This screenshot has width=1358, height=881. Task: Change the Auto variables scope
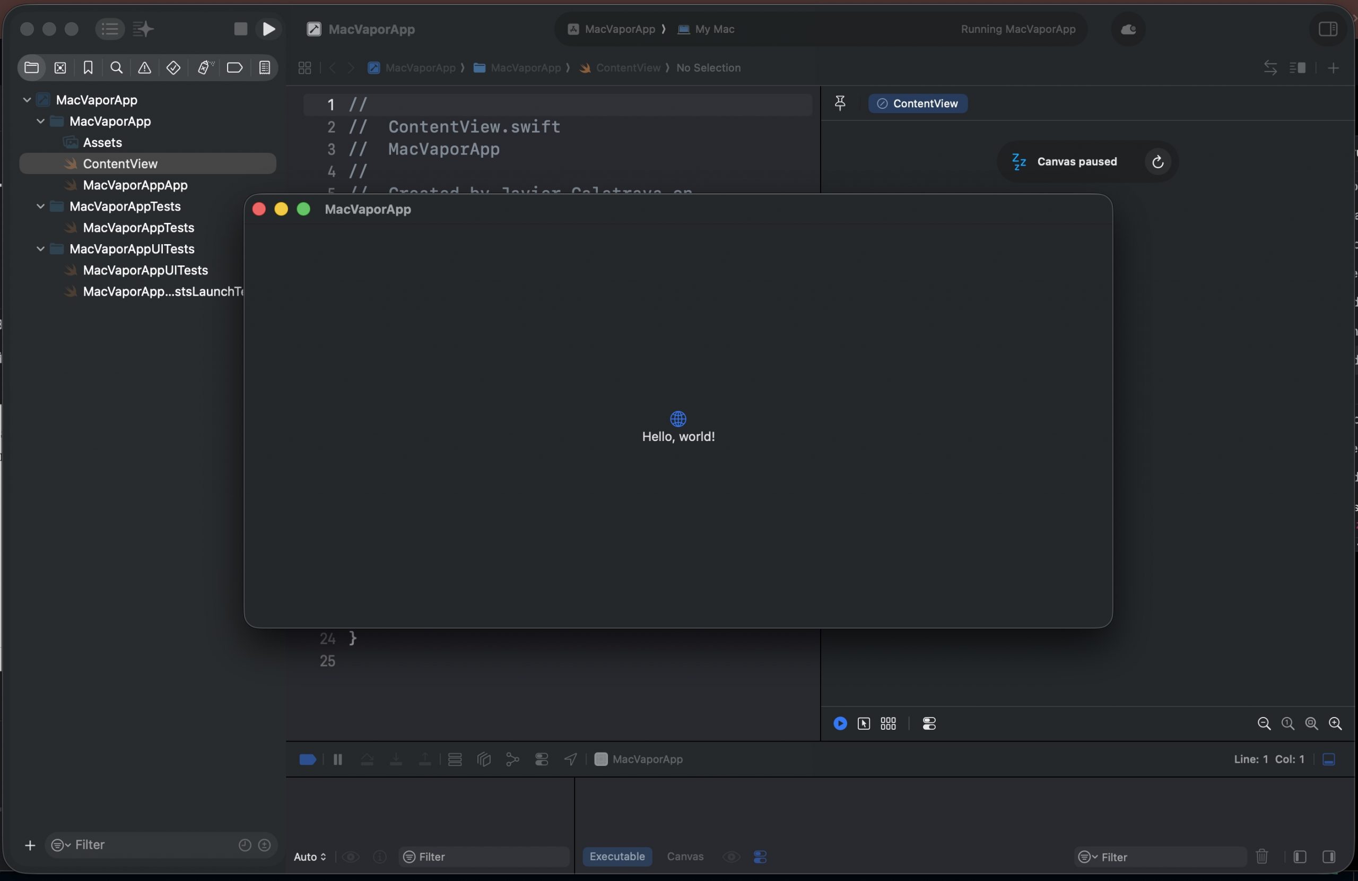tap(310, 857)
